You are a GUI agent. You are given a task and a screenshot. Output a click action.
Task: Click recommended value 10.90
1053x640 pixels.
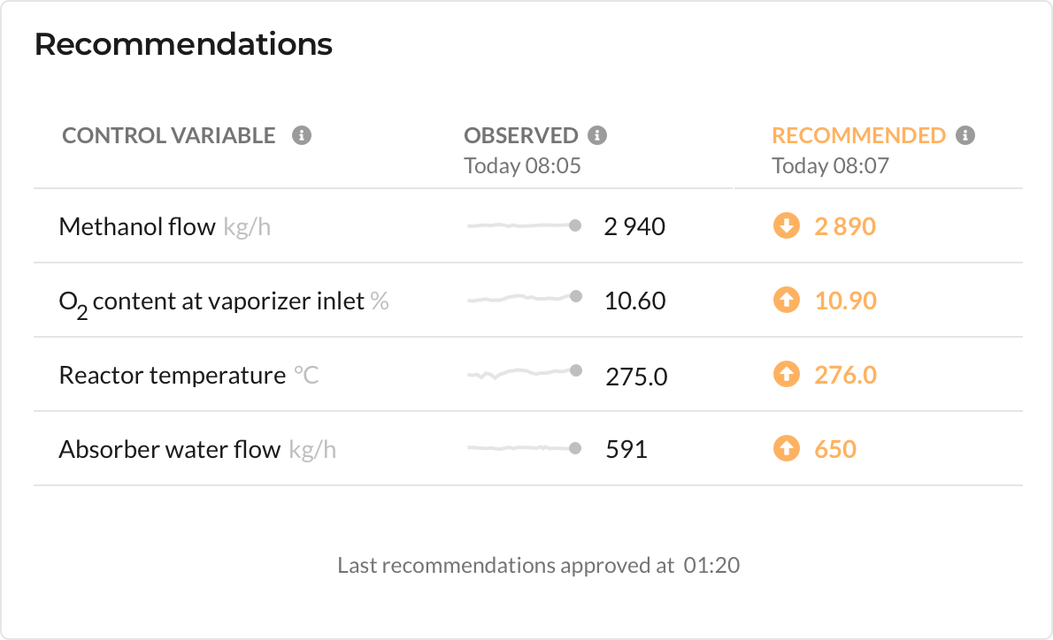tap(845, 301)
